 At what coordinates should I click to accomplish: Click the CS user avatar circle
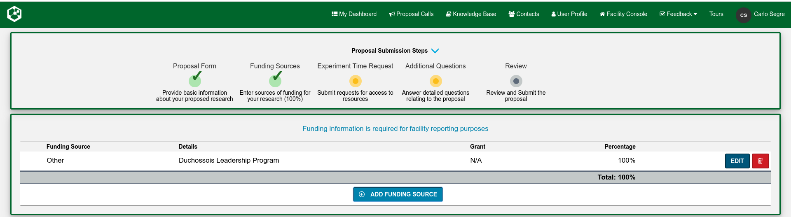(x=743, y=15)
